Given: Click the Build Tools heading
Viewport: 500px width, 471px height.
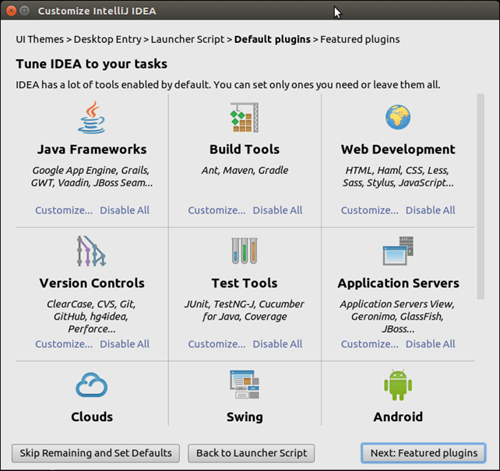Looking at the screenshot, I should pyautogui.click(x=245, y=150).
